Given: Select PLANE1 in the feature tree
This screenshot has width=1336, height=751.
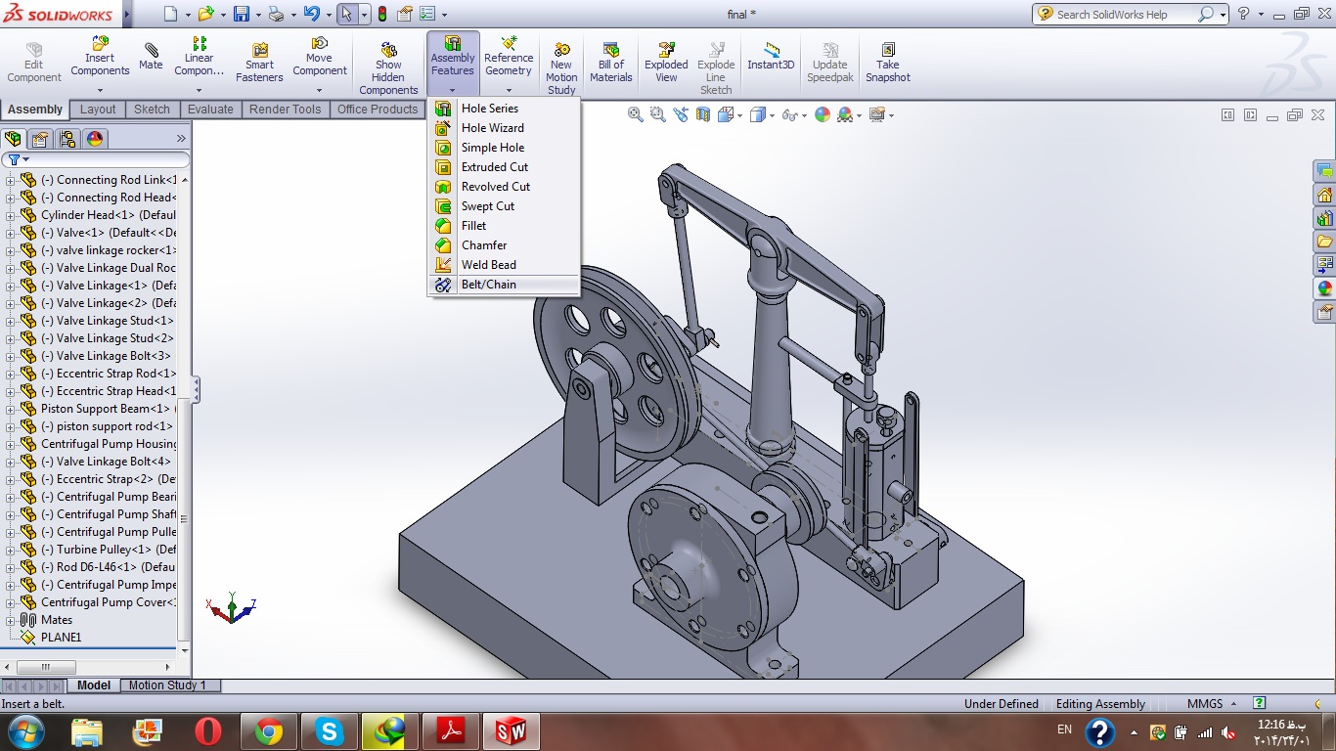Looking at the screenshot, I should [61, 638].
